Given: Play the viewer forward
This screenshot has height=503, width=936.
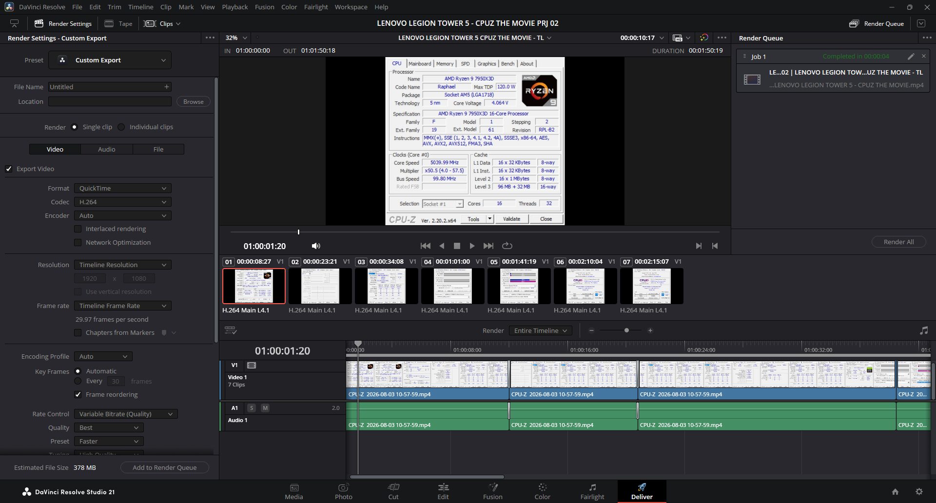Looking at the screenshot, I should [472, 246].
